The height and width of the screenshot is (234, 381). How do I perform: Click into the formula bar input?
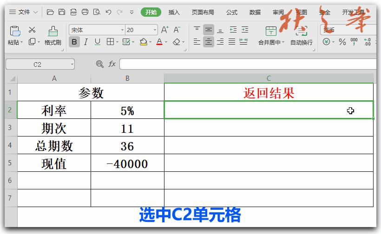[248, 65]
